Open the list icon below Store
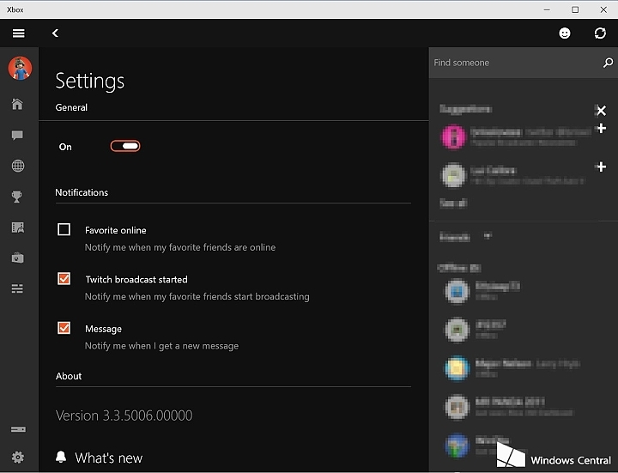Viewport: 618px width, 473px height. (x=17, y=288)
